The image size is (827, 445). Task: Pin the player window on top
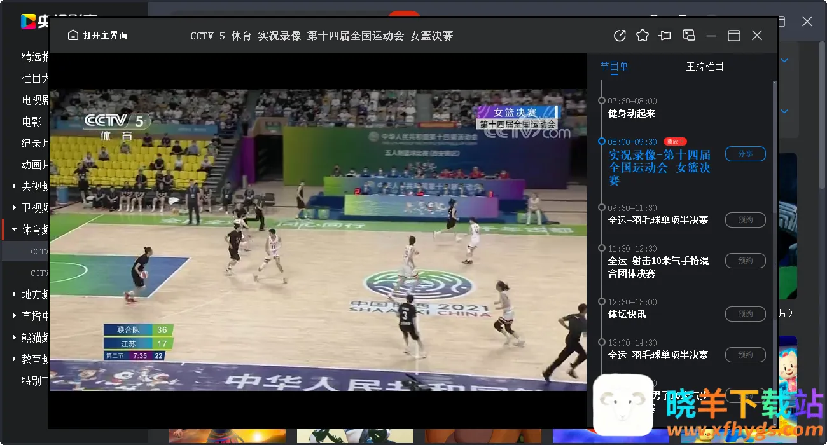[x=665, y=36]
